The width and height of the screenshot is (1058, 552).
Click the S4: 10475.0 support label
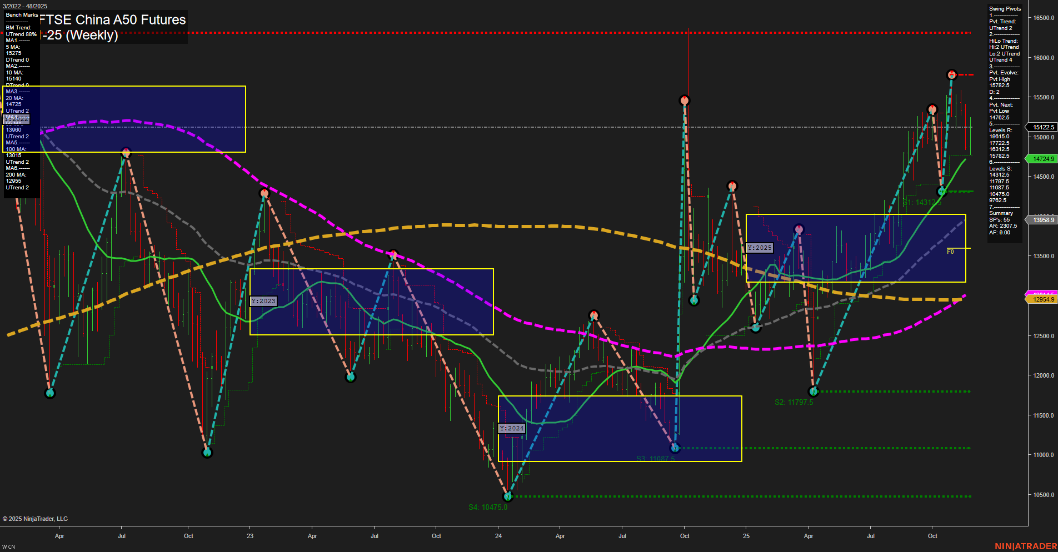point(489,506)
